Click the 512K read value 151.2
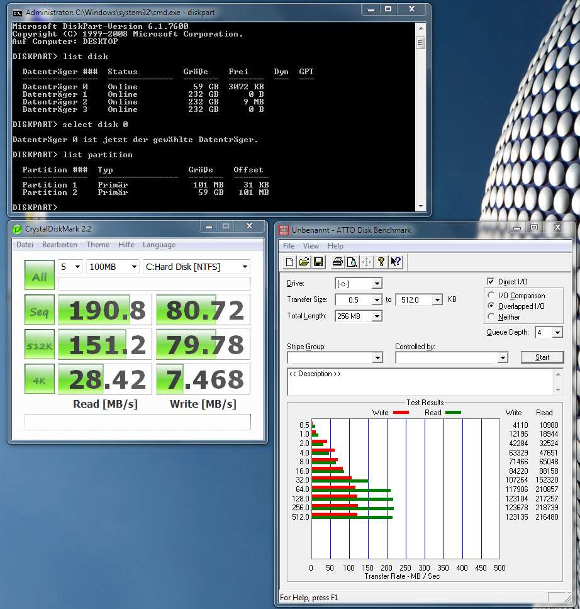The image size is (580, 609). point(105,344)
